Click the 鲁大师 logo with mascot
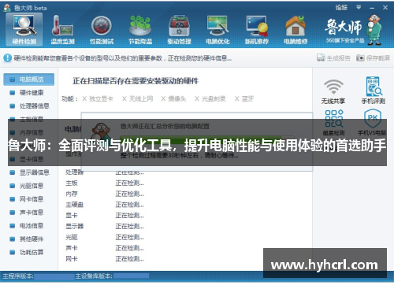Image resolution: width=394 pixels, height=285 pixels. [x=353, y=29]
